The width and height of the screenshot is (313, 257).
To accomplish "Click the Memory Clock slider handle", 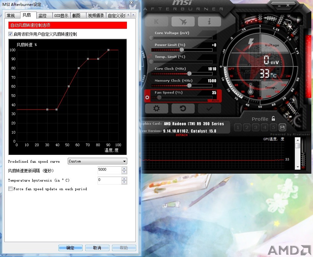I will [x=189, y=85].
